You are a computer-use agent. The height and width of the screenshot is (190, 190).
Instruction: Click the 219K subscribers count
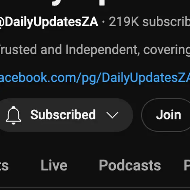pyautogui.click(x=149, y=22)
